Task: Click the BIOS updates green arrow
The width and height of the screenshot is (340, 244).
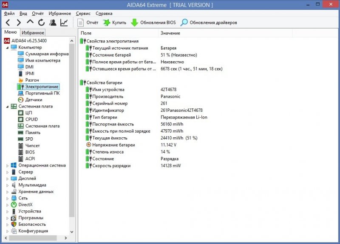Action: (x=134, y=23)
